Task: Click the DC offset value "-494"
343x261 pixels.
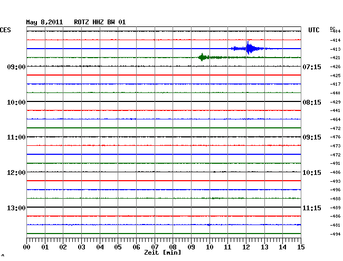Action: coord(335,234)
